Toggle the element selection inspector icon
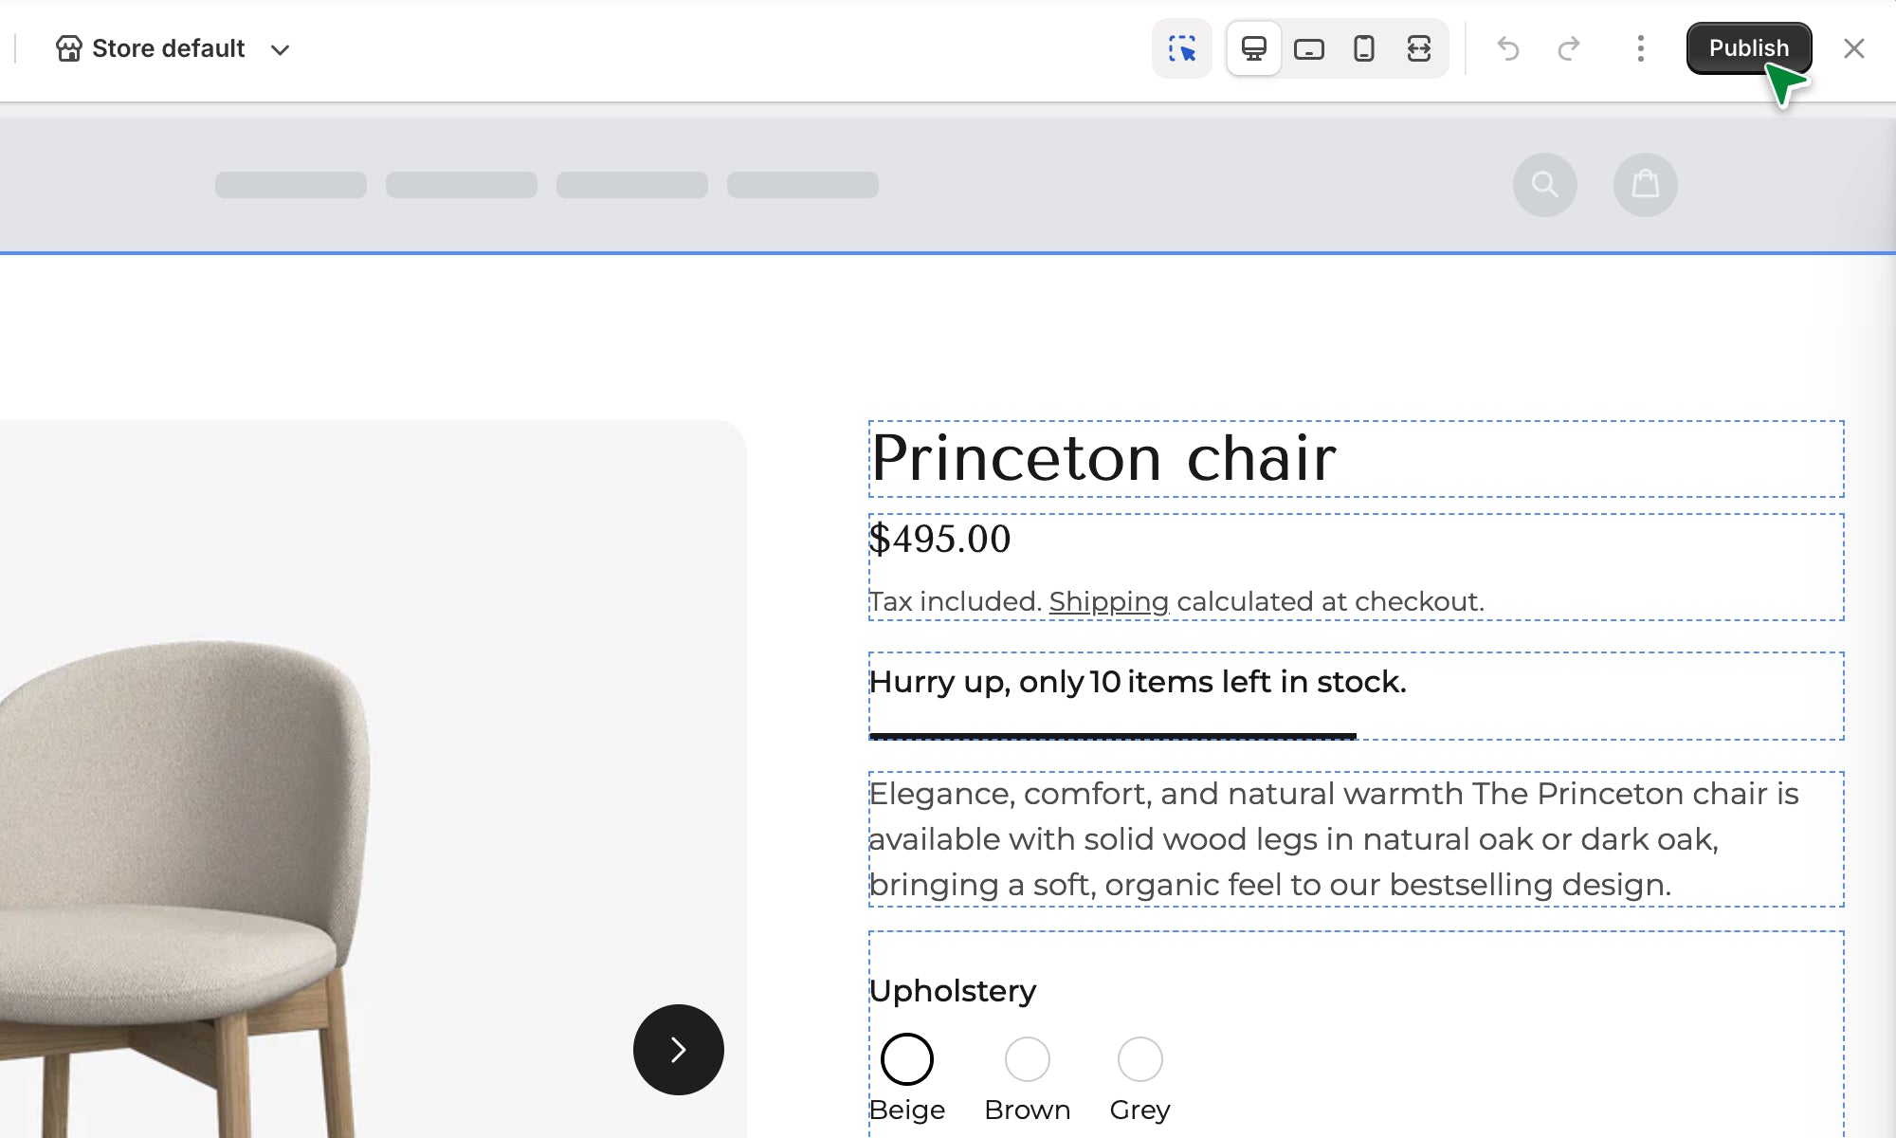1896x1138 pixels. click(x=1182, y=48)
